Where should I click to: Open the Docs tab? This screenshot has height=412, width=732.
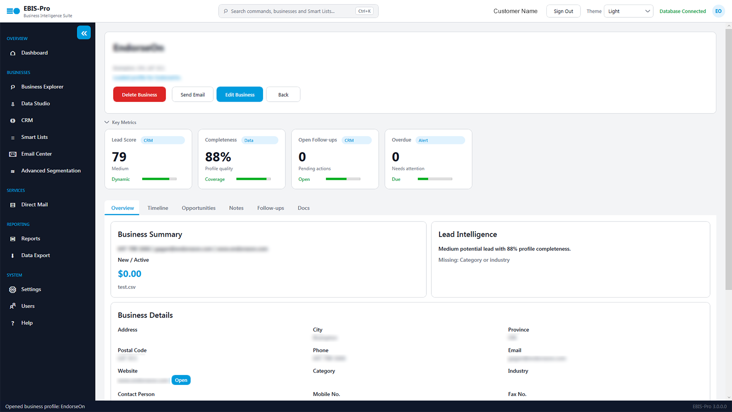pos(304,208)
